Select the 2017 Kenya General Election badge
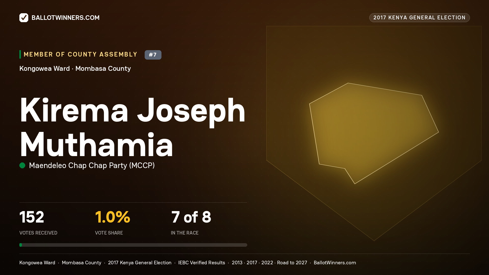Screen dimensions: 489x275 [419, 18]
